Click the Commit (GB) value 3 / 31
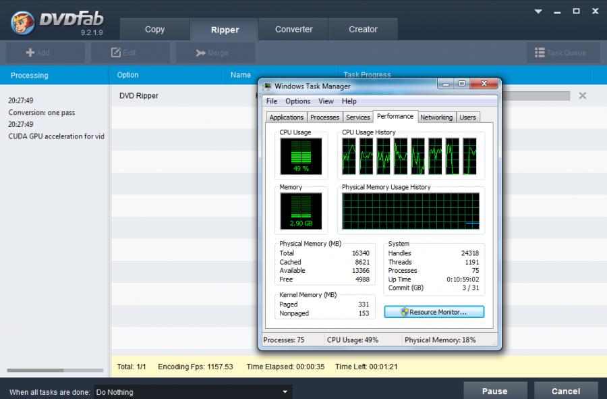Viewport: 607px width, 399px height. (470, 288)
